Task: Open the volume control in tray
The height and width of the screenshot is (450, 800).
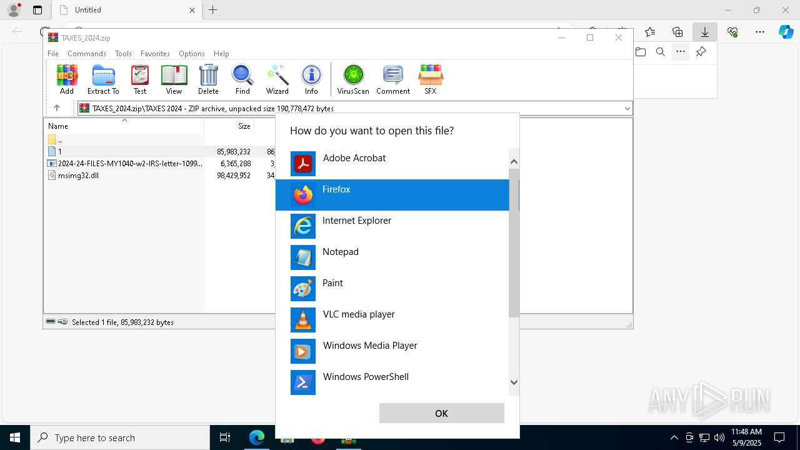Action: point(719,437)
